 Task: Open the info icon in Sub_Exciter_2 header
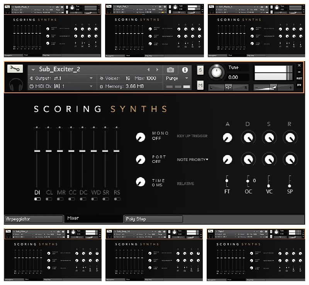tap(185, 70)
